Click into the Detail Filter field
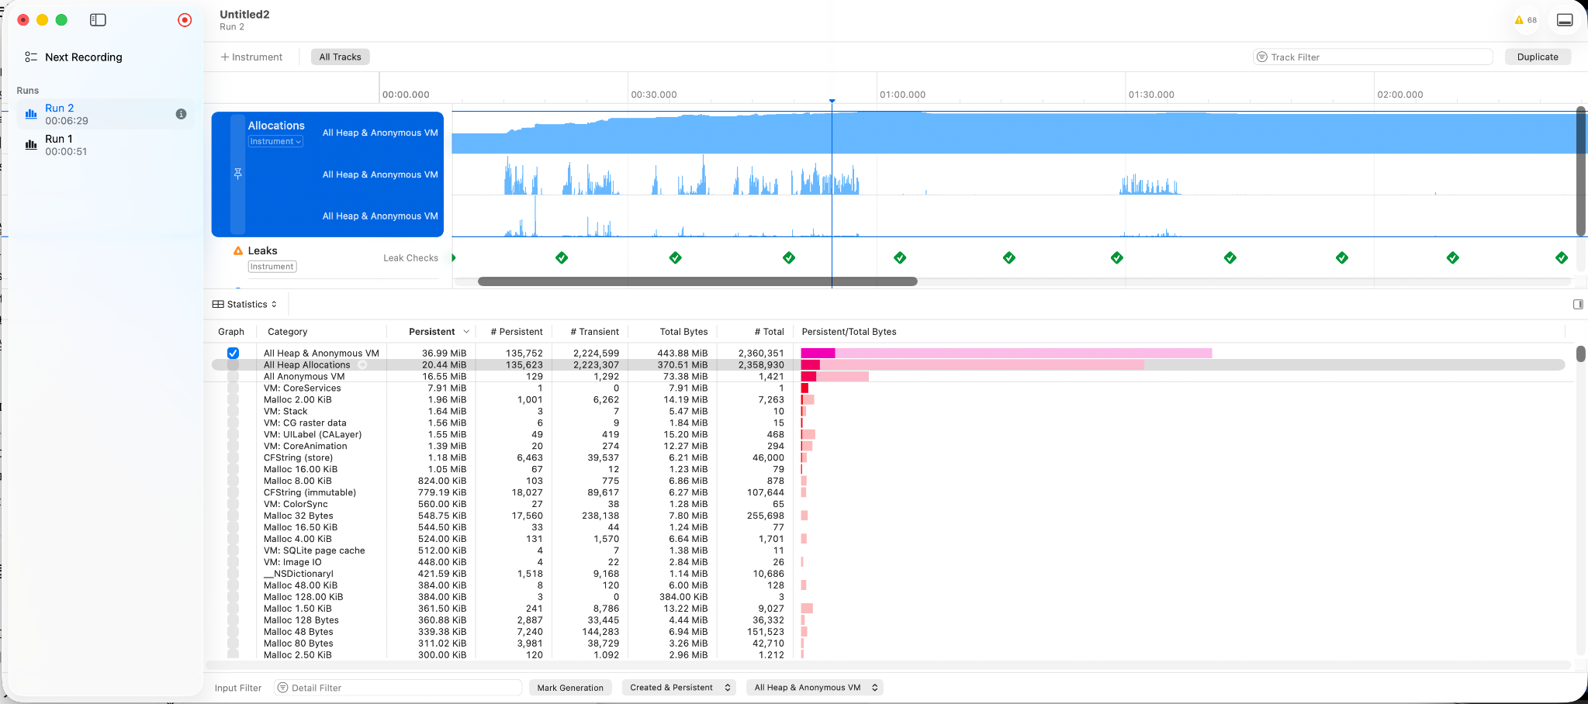This screenshot has height=704, width=1588. [x=398, y=688]
